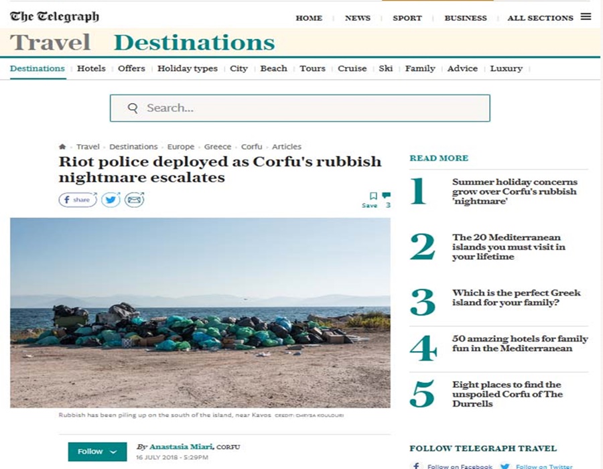
Task: Email the article via envelope icon
Action: [134, 200]
